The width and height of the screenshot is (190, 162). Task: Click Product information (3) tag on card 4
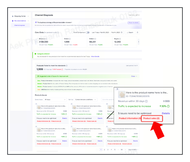pyautogui.click(x=44, y=144)
